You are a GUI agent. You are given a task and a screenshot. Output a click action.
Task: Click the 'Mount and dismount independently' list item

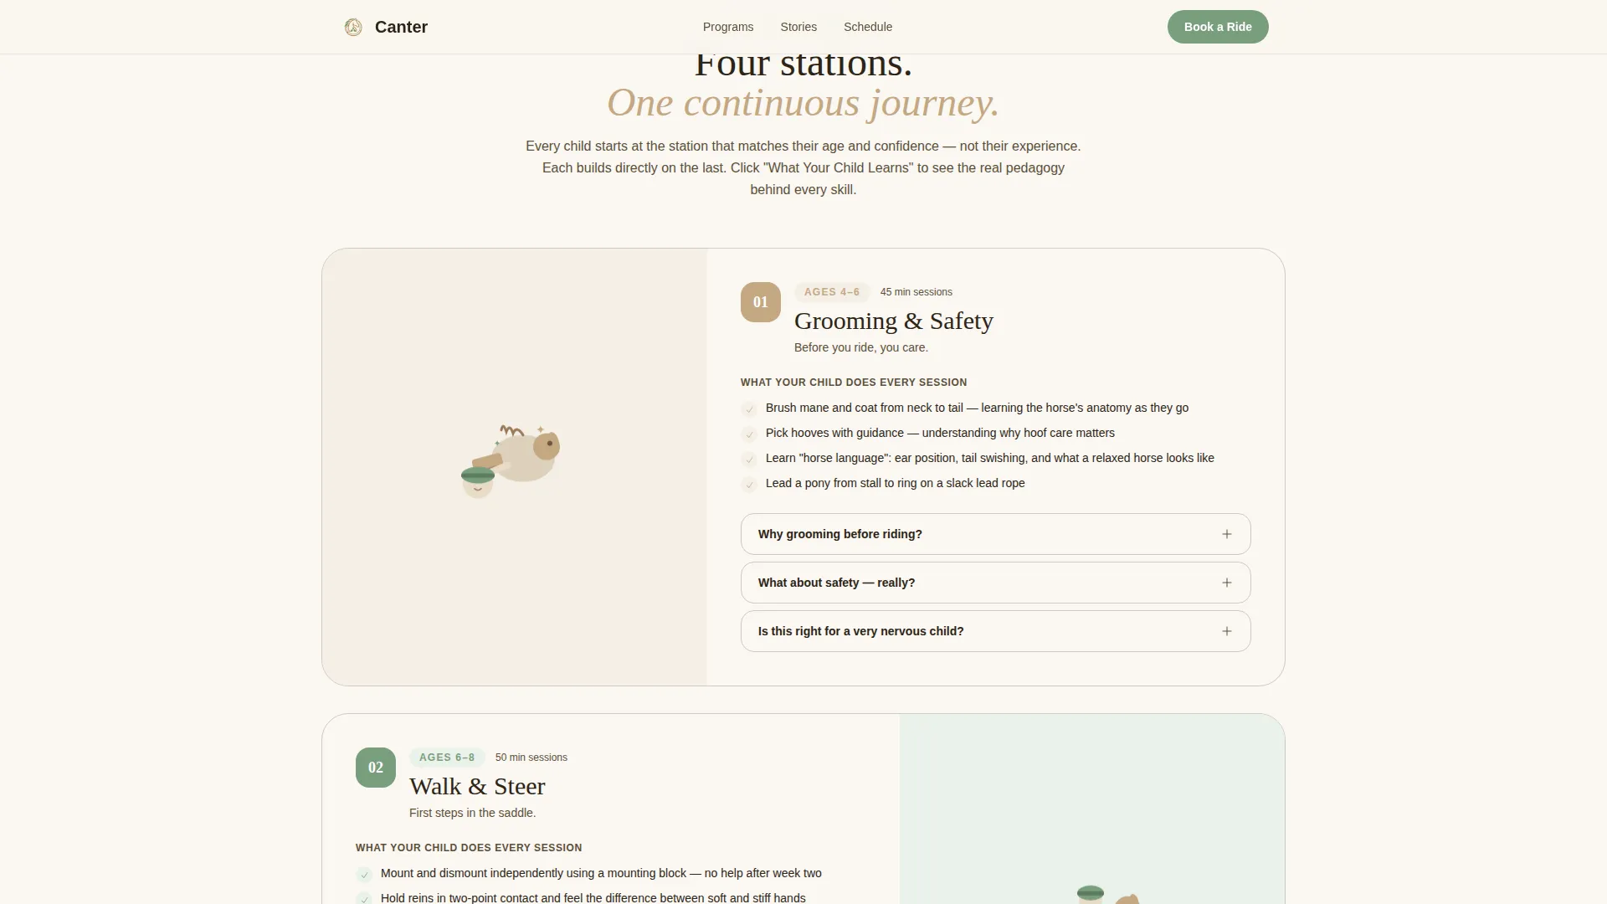(x=601, y=873)
